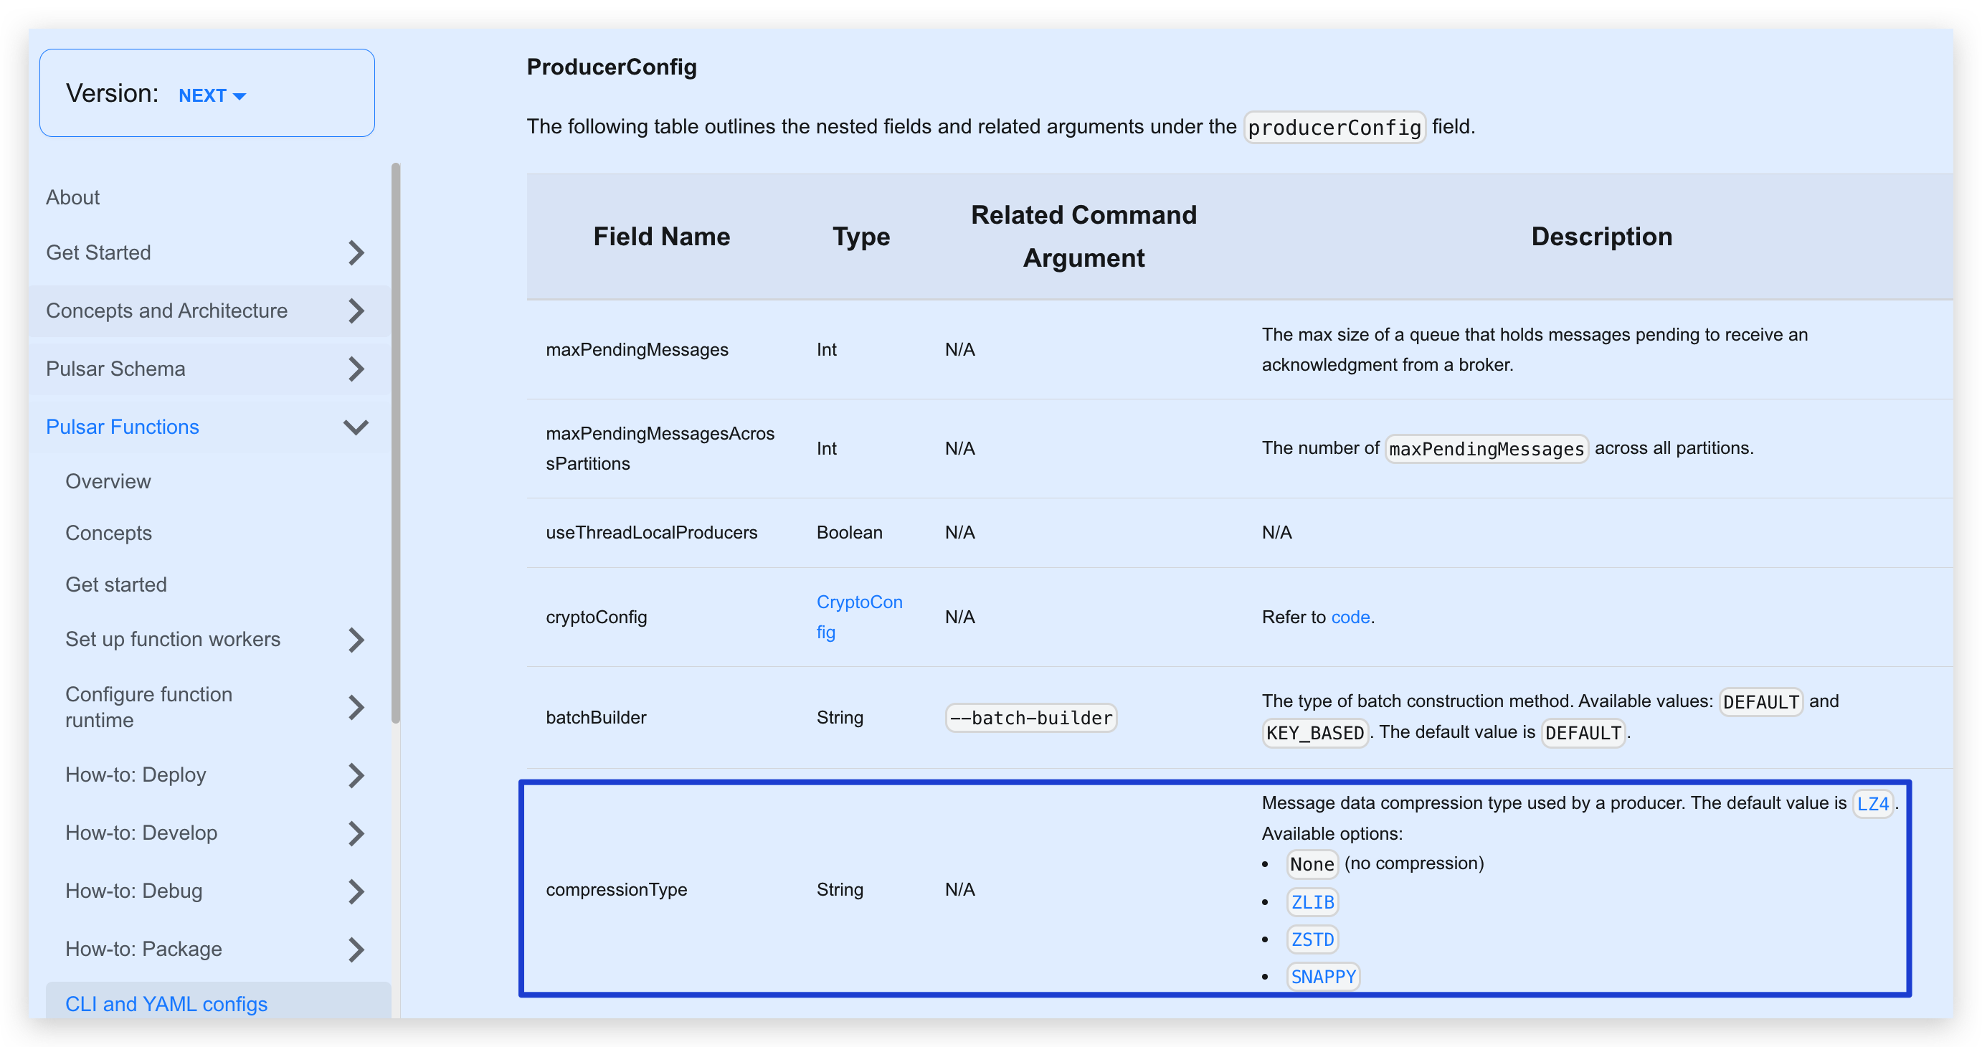Expand How-to: Develop chevron
The height and width of the screenshot is (1047, 1982).
coord(356,833)
